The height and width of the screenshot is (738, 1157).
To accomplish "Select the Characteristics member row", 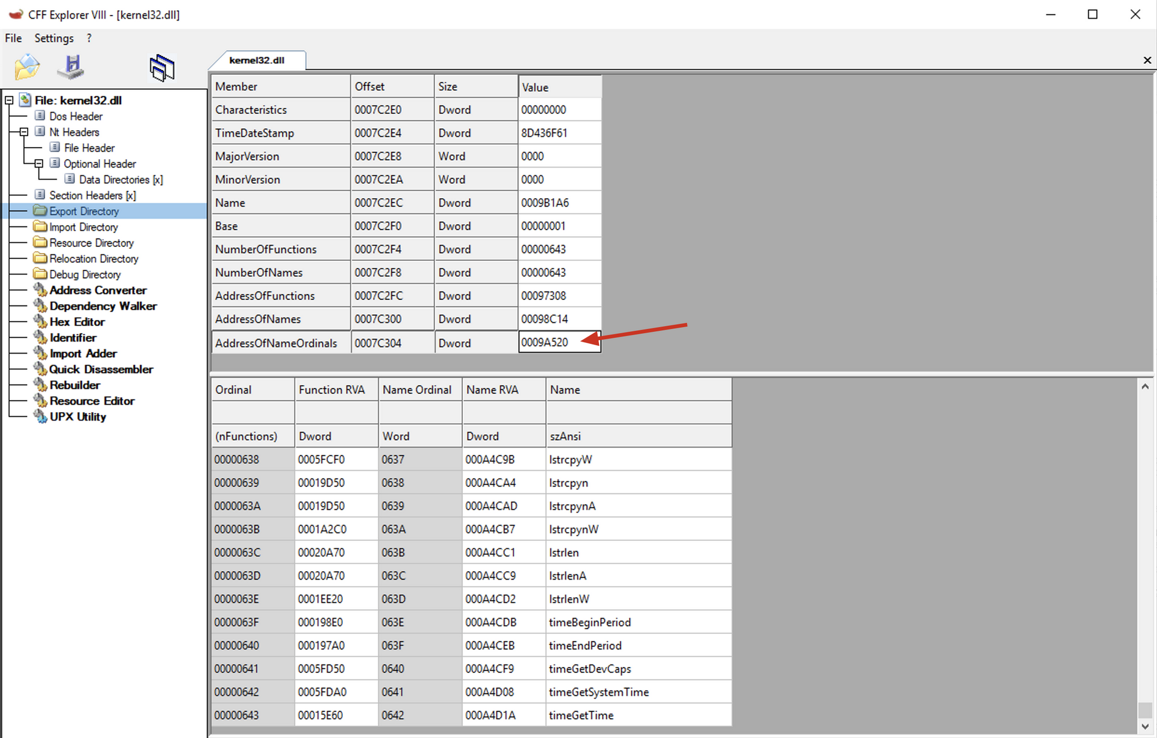I will click(407, 110).
